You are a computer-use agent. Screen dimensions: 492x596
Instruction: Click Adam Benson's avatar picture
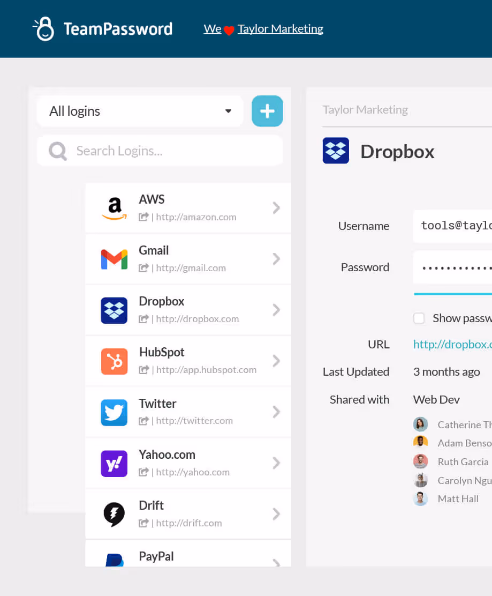tap(421, 442)
